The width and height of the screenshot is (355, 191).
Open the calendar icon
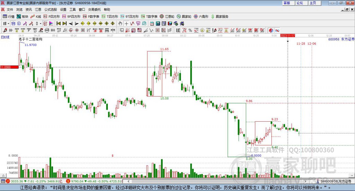coord(152,24)
